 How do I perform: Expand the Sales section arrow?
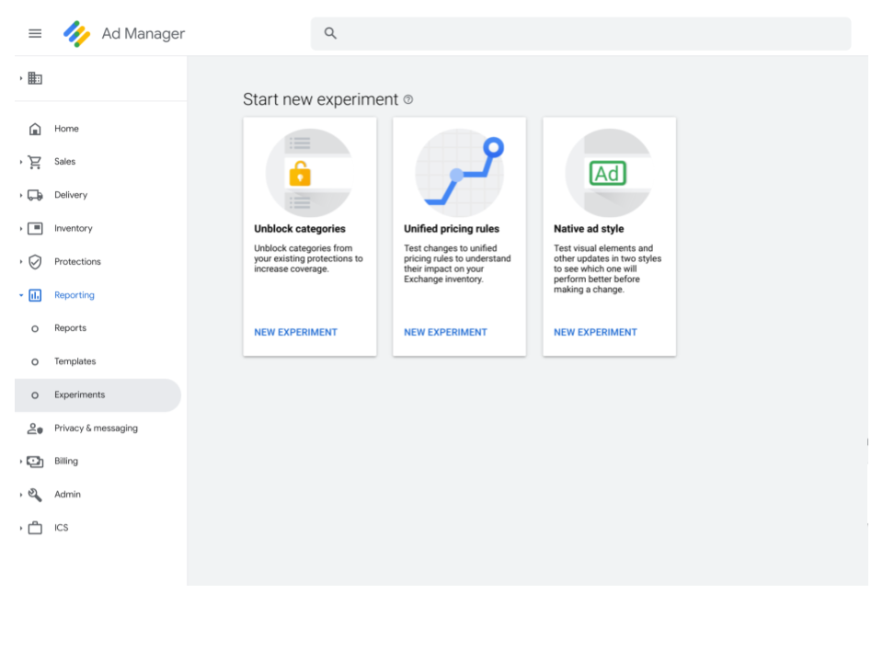(21, 162)
